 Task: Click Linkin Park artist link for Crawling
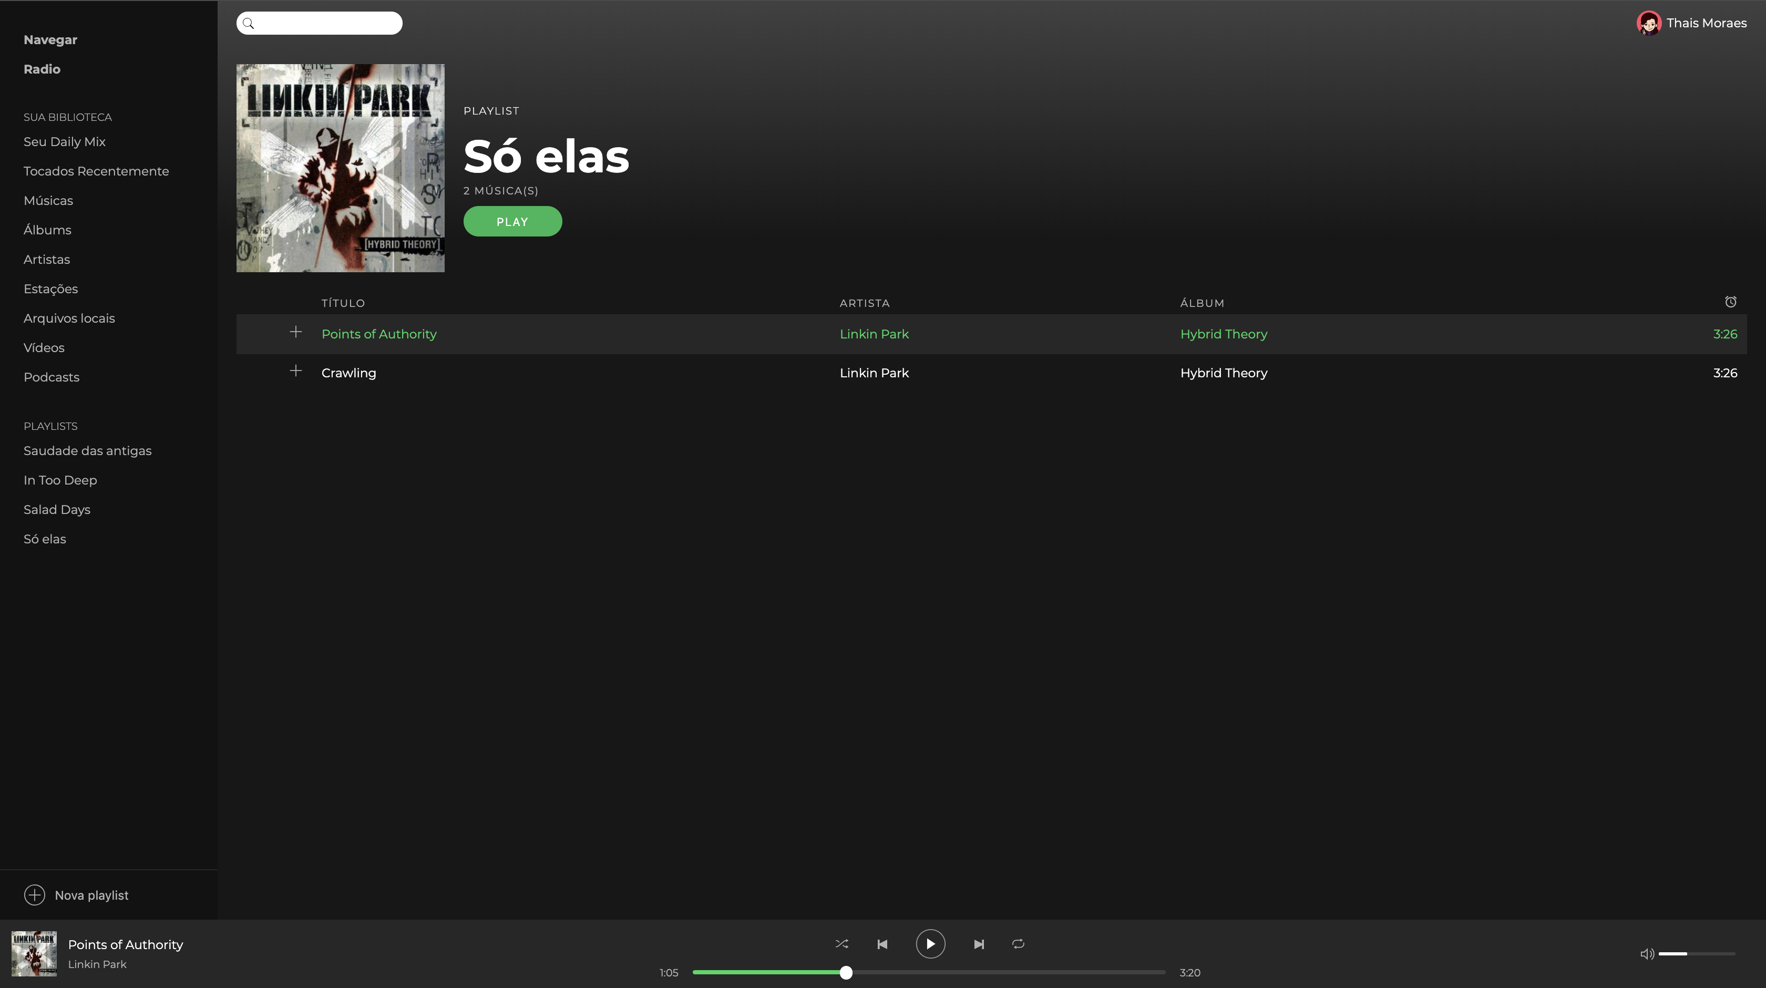(x=874, y=373)
